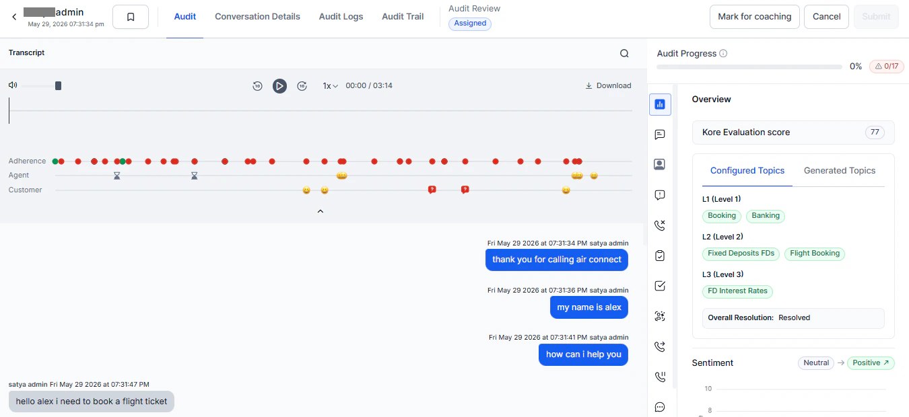The height and width of the screenshot is (417, 909).
Task: Click the Neutral sentiment badge
Action: point(816,363)
